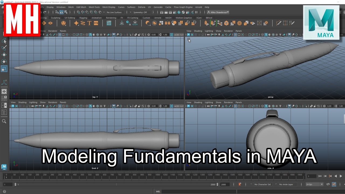Toggle the pause viewport icon on status line
The height and width of the screenshot is (194, 345).
(196, 12)
